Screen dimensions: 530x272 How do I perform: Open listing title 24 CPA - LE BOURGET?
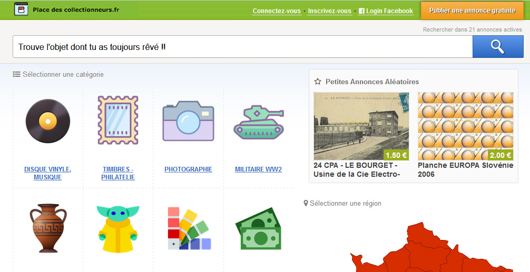click(357, 170)
